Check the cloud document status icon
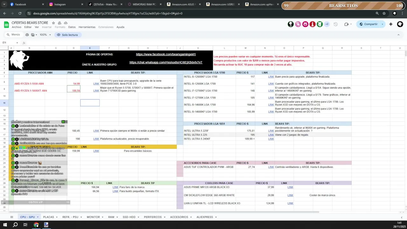 pos(66,23)
